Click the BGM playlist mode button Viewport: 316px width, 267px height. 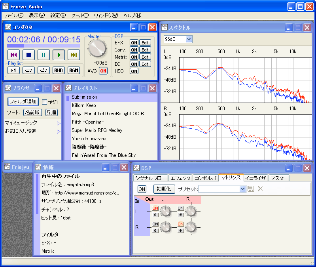pos(74,70)
